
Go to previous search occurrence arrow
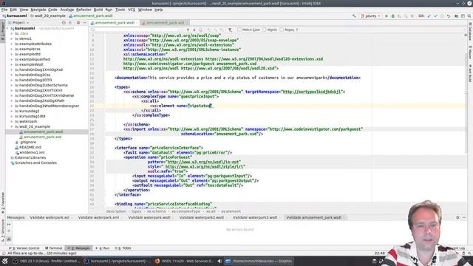coord(188,30)
